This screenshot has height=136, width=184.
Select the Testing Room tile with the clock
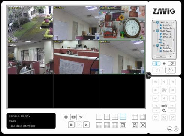click(x=122, y=23)
